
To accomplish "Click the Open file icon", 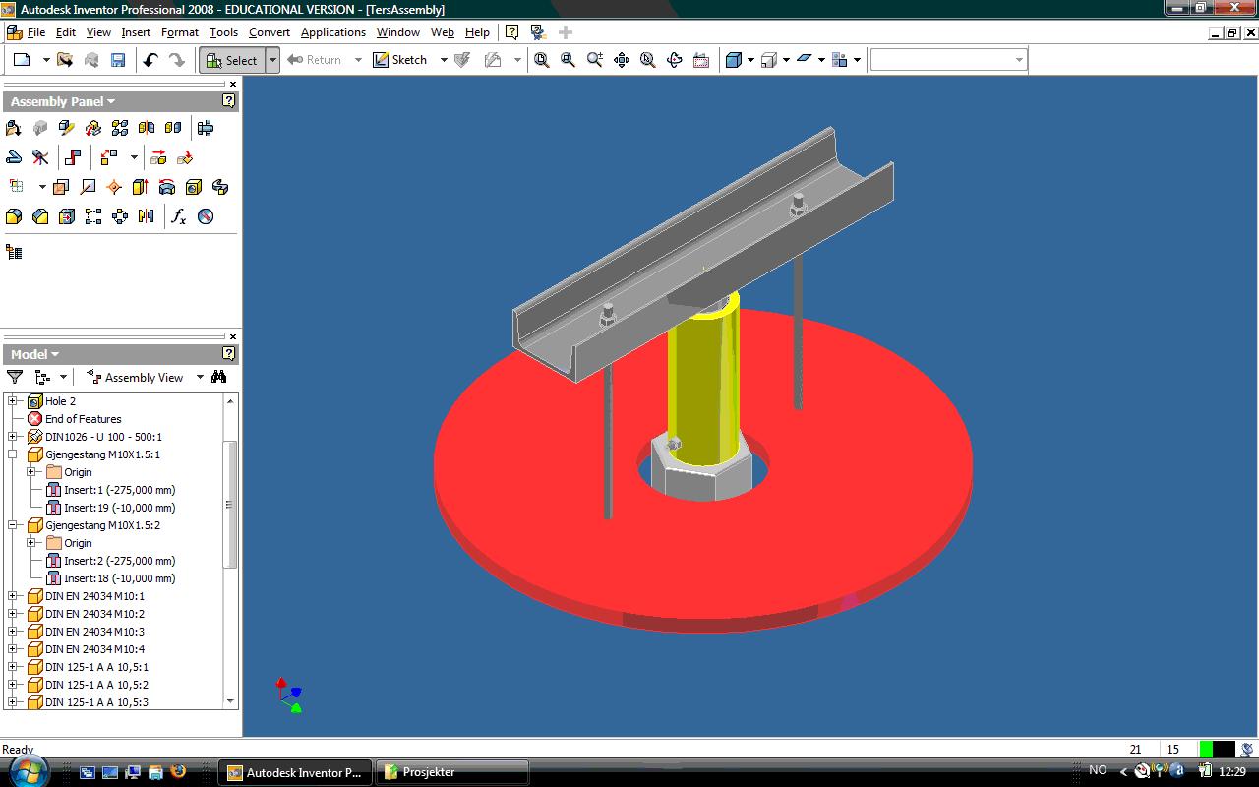I will [65, 60].
